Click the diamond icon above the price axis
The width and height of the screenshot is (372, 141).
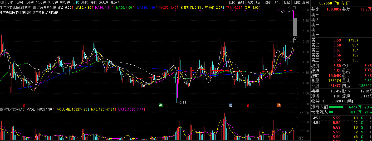point(290,8)
